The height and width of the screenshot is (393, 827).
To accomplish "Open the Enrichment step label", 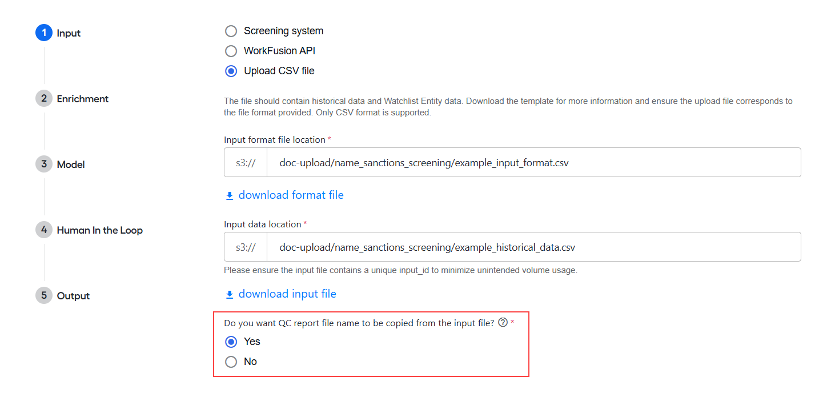I will tap(83, 99).
